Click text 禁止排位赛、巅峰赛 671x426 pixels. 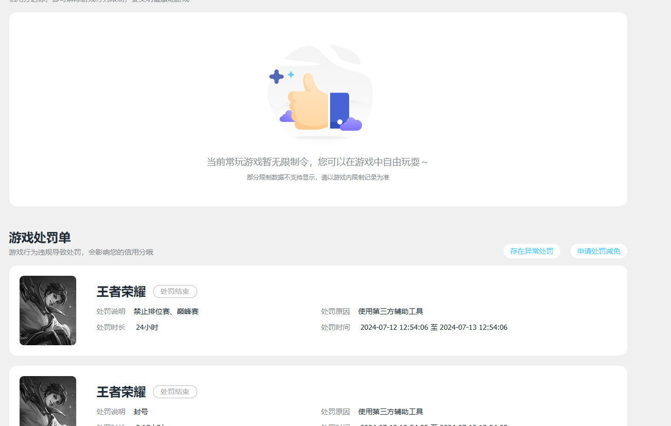pos(166,311)
